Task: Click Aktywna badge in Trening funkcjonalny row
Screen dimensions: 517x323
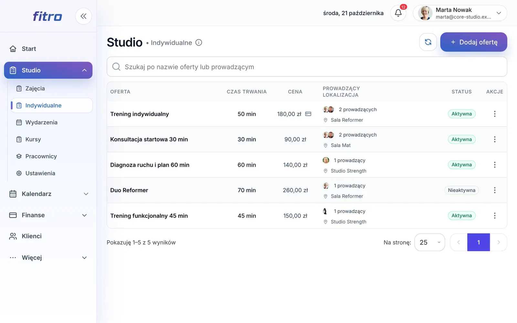Action: coord(461,215)
